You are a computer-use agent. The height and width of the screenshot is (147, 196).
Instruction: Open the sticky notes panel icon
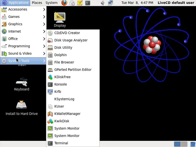pos(80,3)
